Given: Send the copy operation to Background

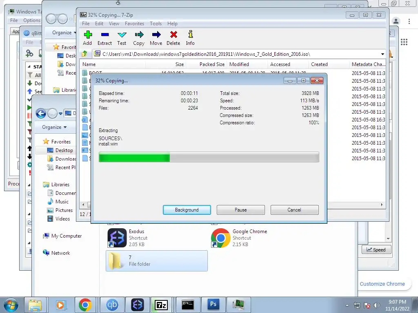Looking at the screenshot, I should tap(187, 210).
